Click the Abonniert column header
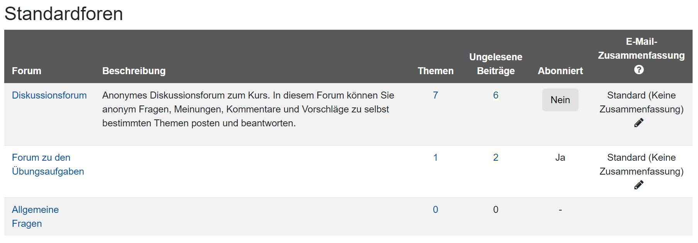This screenshot has height=243, width=698. pos(560,71)
